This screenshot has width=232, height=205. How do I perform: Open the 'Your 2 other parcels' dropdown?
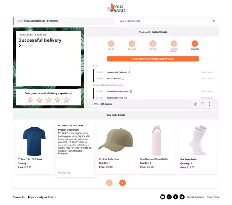[168, 21]
